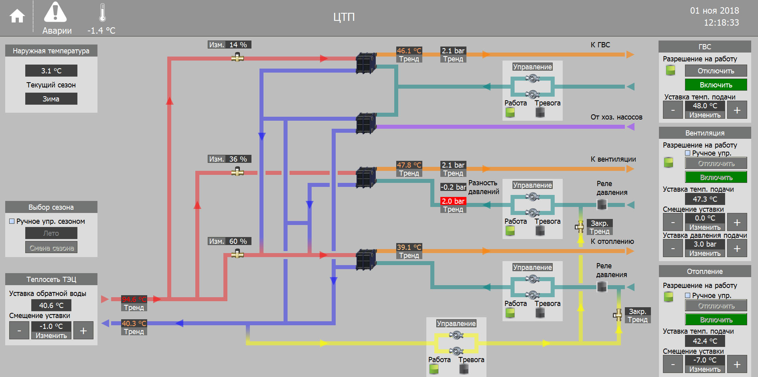Image resolution: width=758 pixels, height=377 pixels.
Task: Click the top ГВС heat exchanger icon
Action: click(366, 63)
